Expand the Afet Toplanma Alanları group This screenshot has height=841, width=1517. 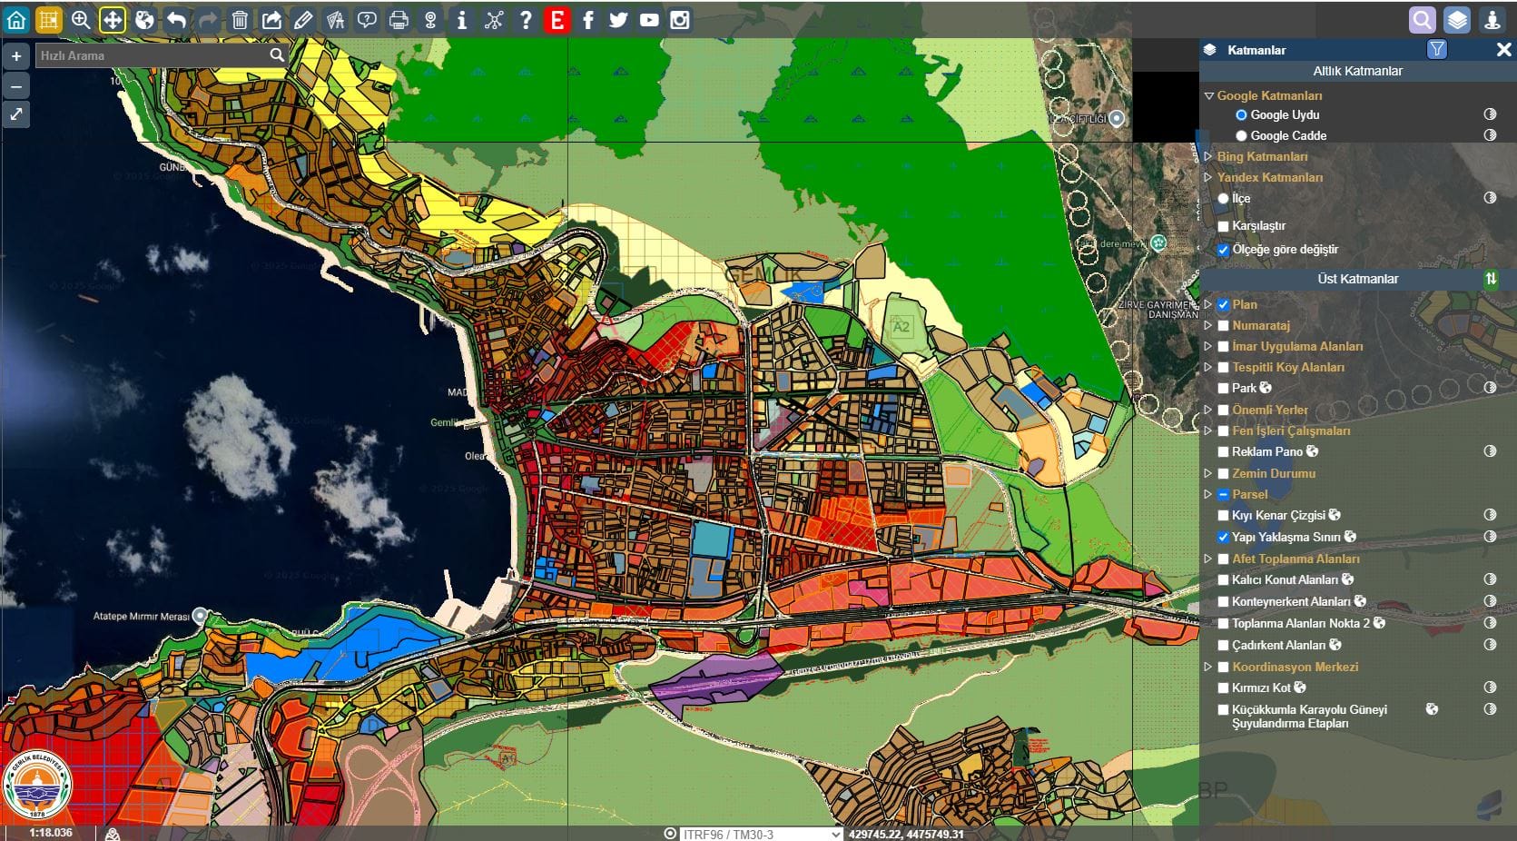pos(1208,559)
